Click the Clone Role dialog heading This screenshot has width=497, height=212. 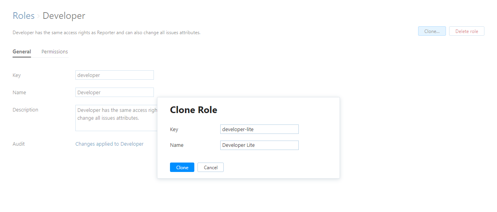click(x=194, y=110)
